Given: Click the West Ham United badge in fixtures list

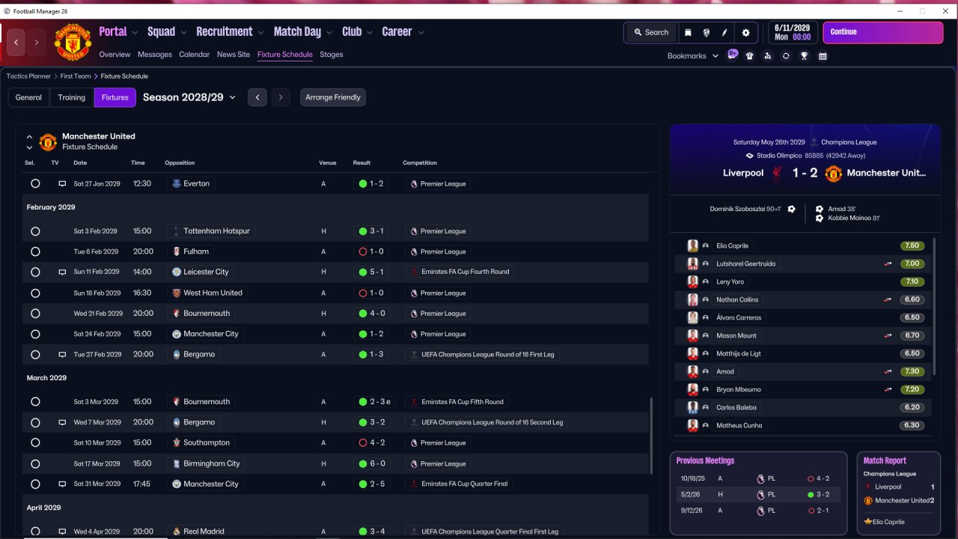Looking at the screenshot, I should coord(177,293).
